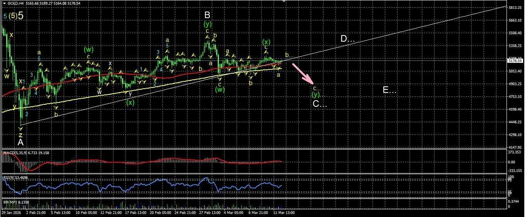Select the white A wave label

point(20,142)
